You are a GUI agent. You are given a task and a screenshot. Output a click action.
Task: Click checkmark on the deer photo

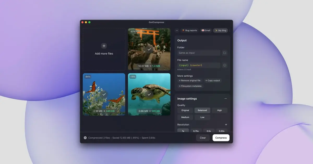[x=149, y=49]
